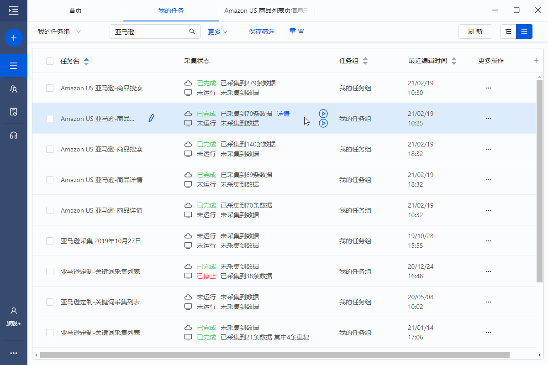The height and width of the screenshot is (365, 548).
Task: Click the 保存筛选 link
Action: [262, 31]
